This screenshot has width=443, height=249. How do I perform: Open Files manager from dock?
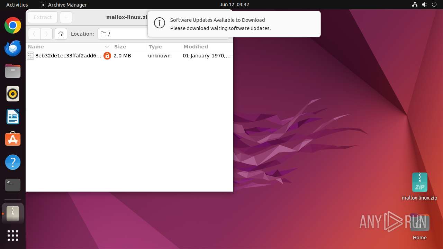tap(13, 71)
